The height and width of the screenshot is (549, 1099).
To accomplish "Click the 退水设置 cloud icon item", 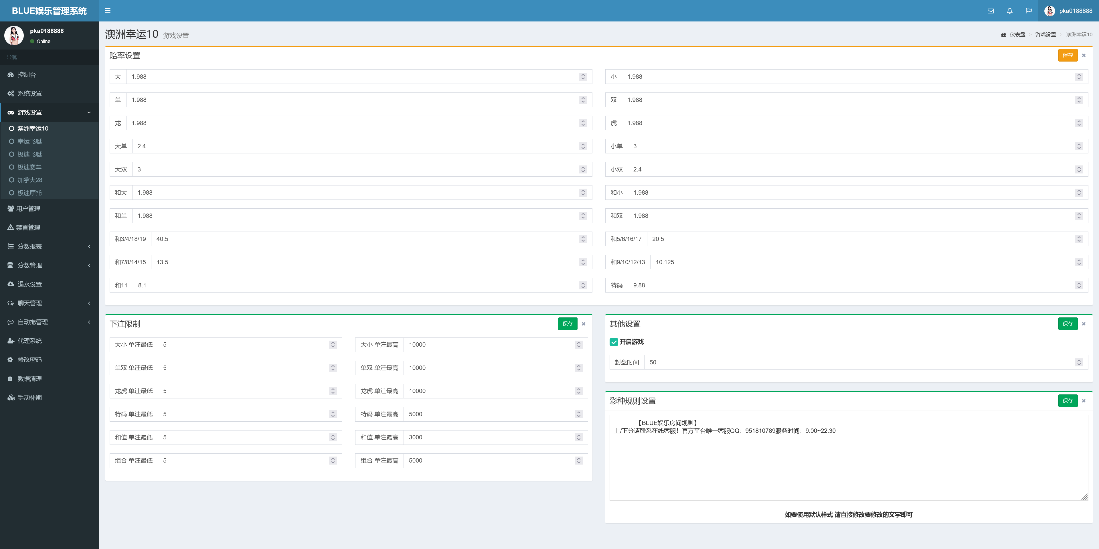I will pos(11,284).
